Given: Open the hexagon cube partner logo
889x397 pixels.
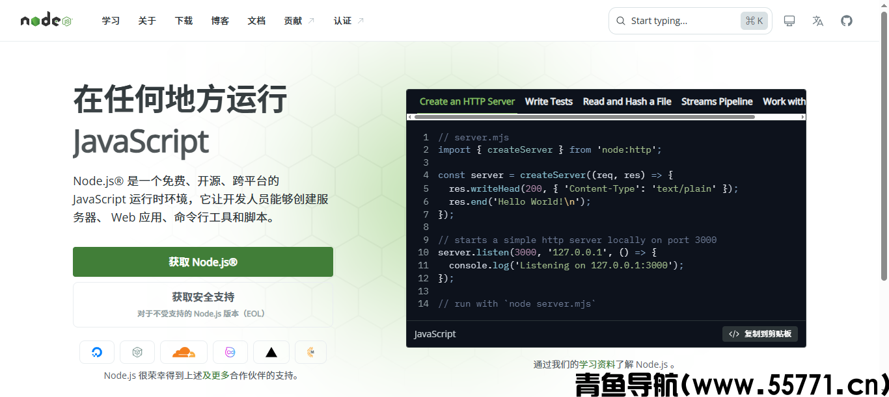Looking at the screenshot, I should [x=137, y=352].
